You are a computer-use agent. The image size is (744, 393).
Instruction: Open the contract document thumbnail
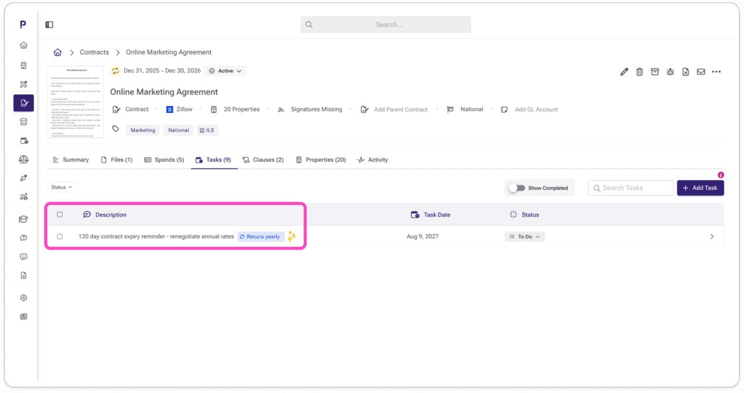(76, 102)
